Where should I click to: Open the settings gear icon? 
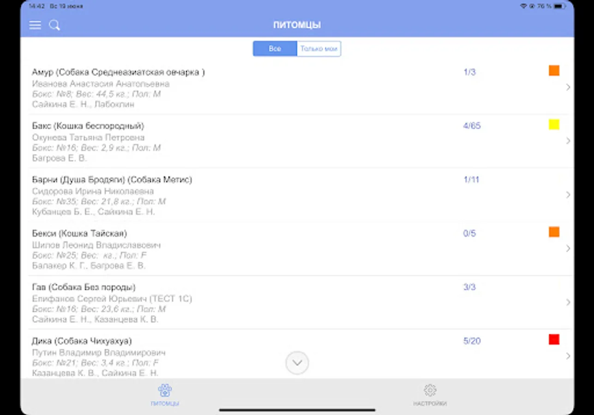pyautogui.click(x=430, y=390)
